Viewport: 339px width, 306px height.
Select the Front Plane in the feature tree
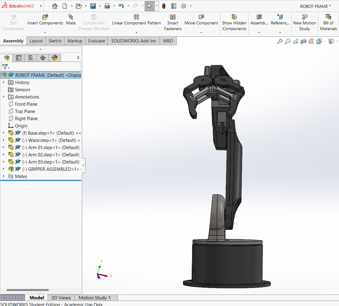pos(26,104)
